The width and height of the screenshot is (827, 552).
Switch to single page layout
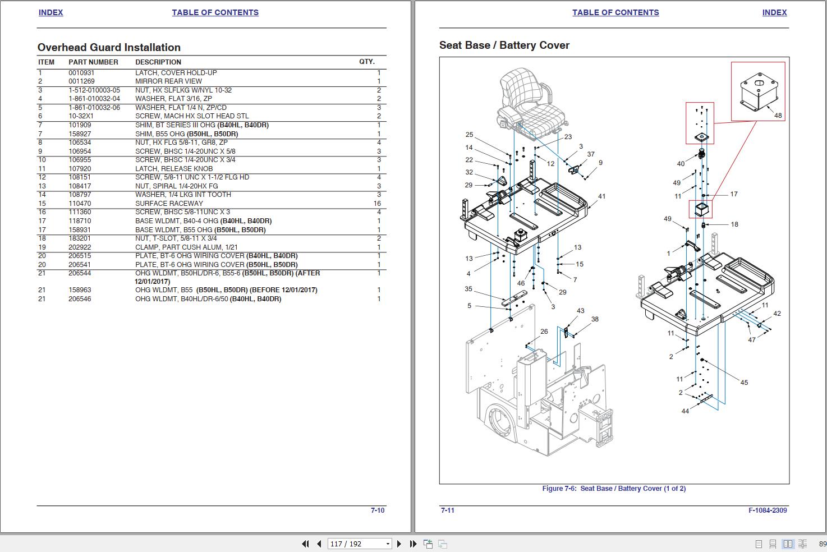(759, 544)
